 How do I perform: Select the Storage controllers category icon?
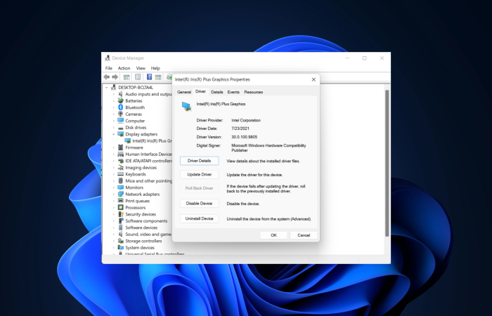[x=120, y=241]
